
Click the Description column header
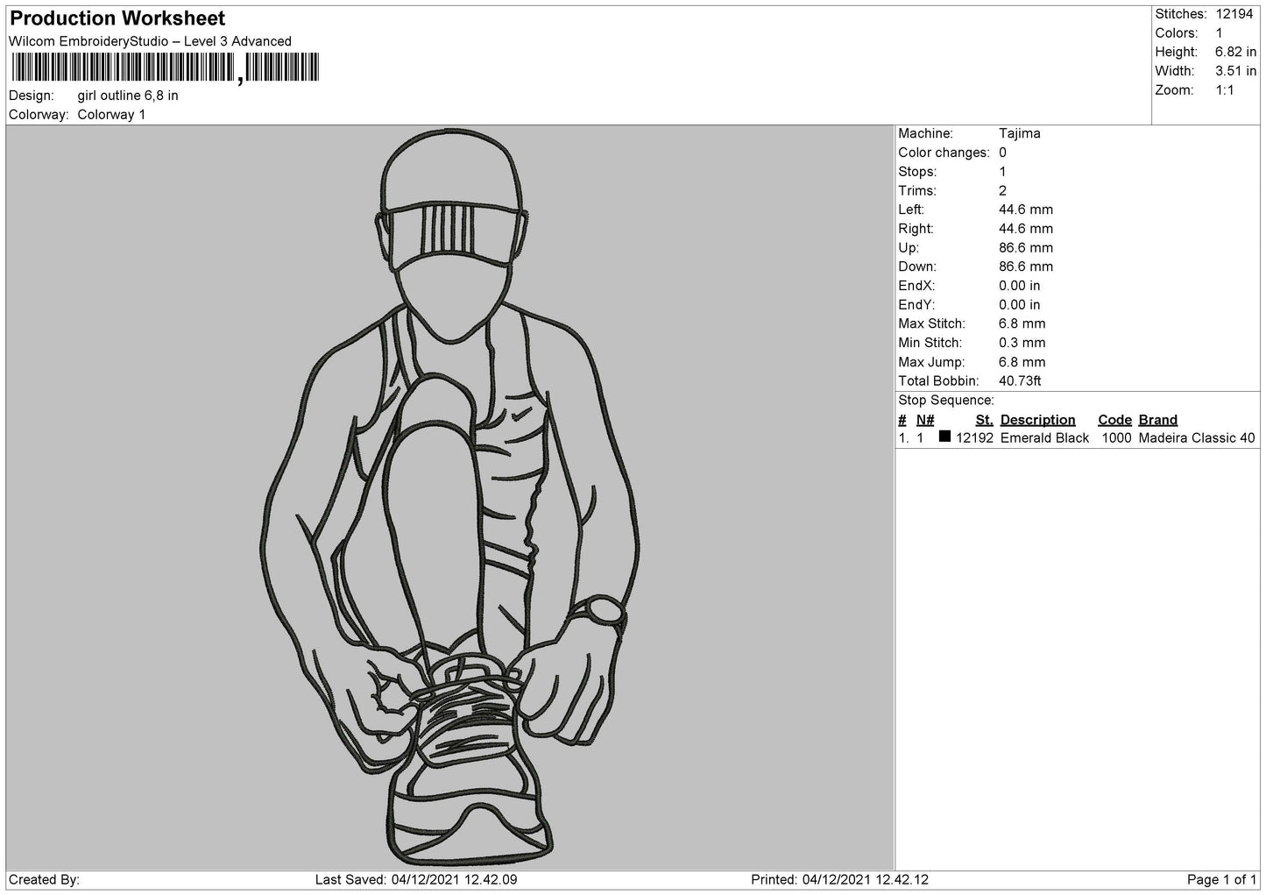[x=1038, y=420]
